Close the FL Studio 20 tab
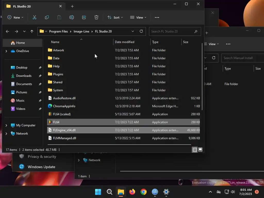 (60, 6)
